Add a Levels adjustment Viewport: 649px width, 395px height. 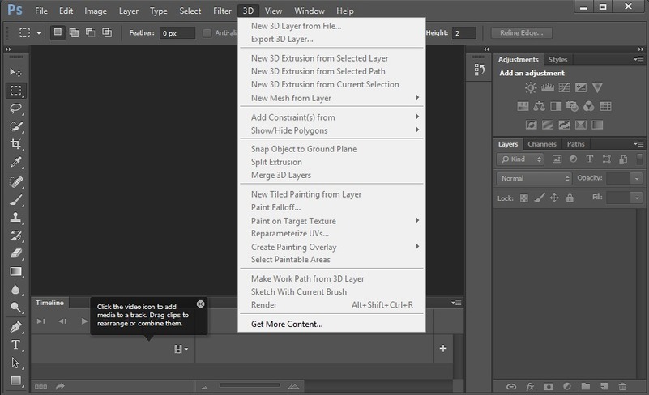(x=548, y=87)
